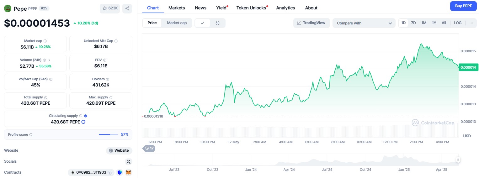This screenshot has width=479, height=178.
Task: Switch to line chart icon
Action: pyautogui.click(x=203, y=23)
